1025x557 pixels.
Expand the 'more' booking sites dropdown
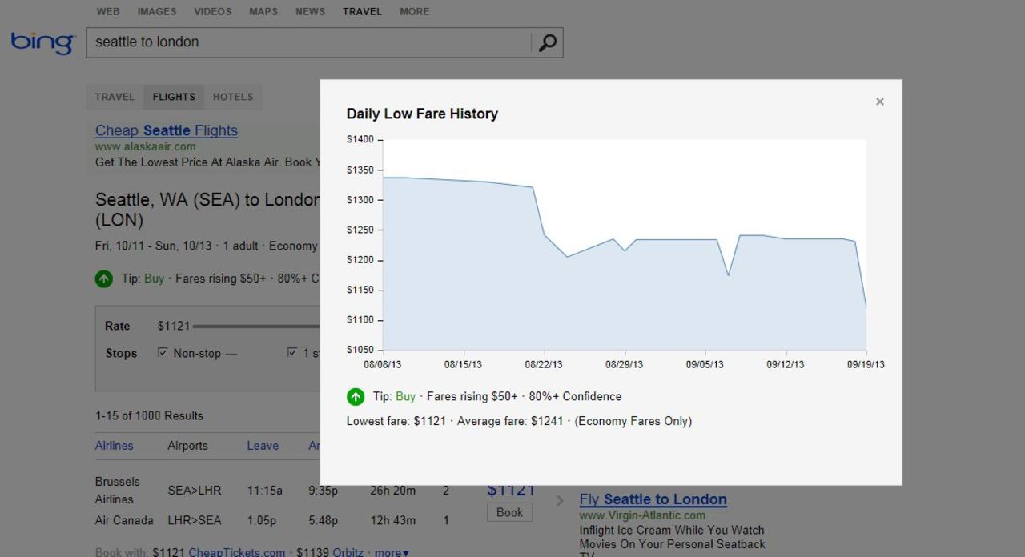[x=392, y=552]
